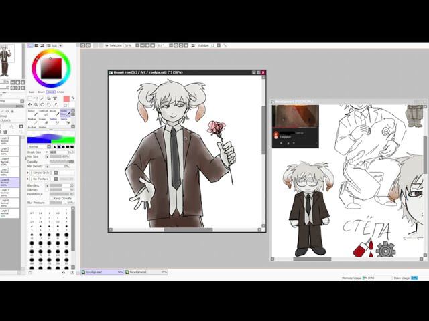Choose the Water Color brush tool
Image resolution: width=429 pixels, height=321 pixels.
coord(65,113)
